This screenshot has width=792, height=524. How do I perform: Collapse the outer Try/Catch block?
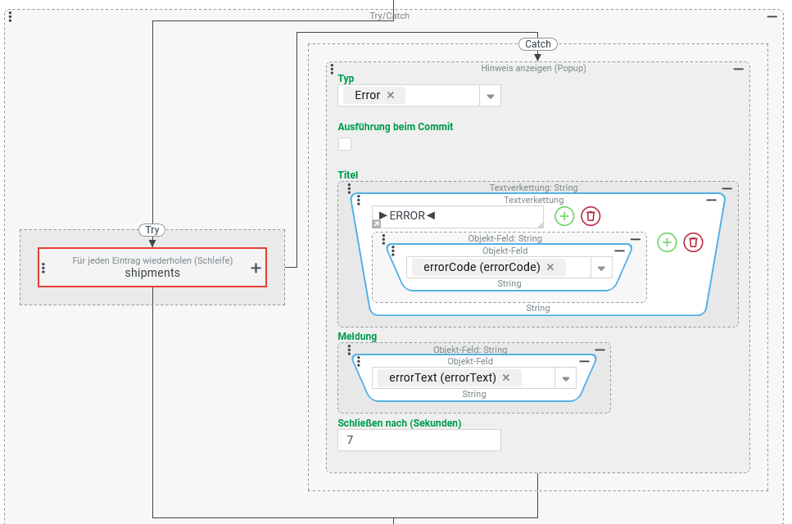[772, 16]
